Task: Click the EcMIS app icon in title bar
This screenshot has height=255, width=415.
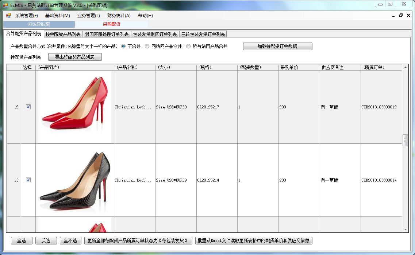Action: (5, 5)
